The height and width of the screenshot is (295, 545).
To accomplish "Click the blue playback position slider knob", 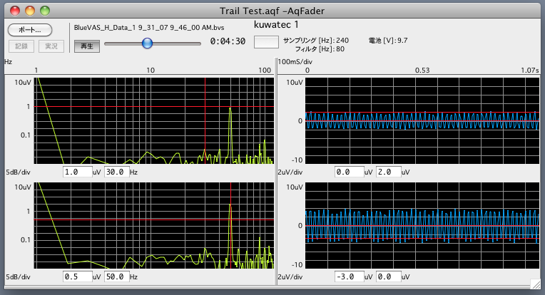I will click(148, 43).
